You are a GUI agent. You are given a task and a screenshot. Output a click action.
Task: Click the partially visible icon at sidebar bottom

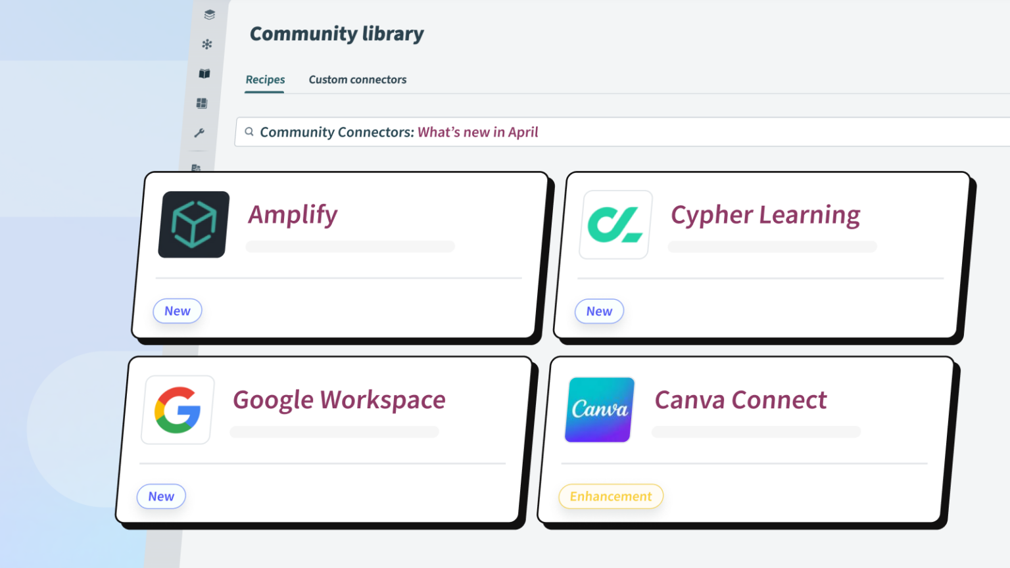pyautogui.click(x=197, y=168)
